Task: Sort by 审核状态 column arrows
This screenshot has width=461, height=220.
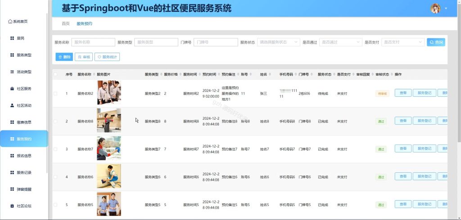Action: point(392,74)
